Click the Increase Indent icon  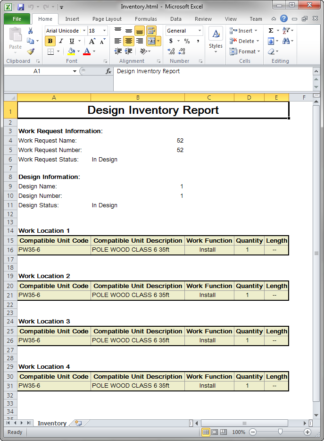128,51
